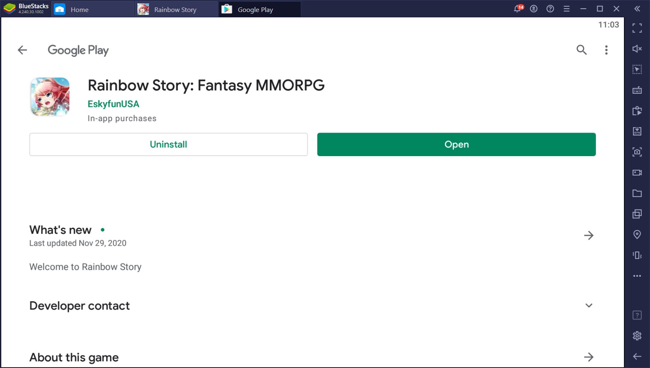
Task: Open the Rainbow Story game
Action: (x=456, y=145)
